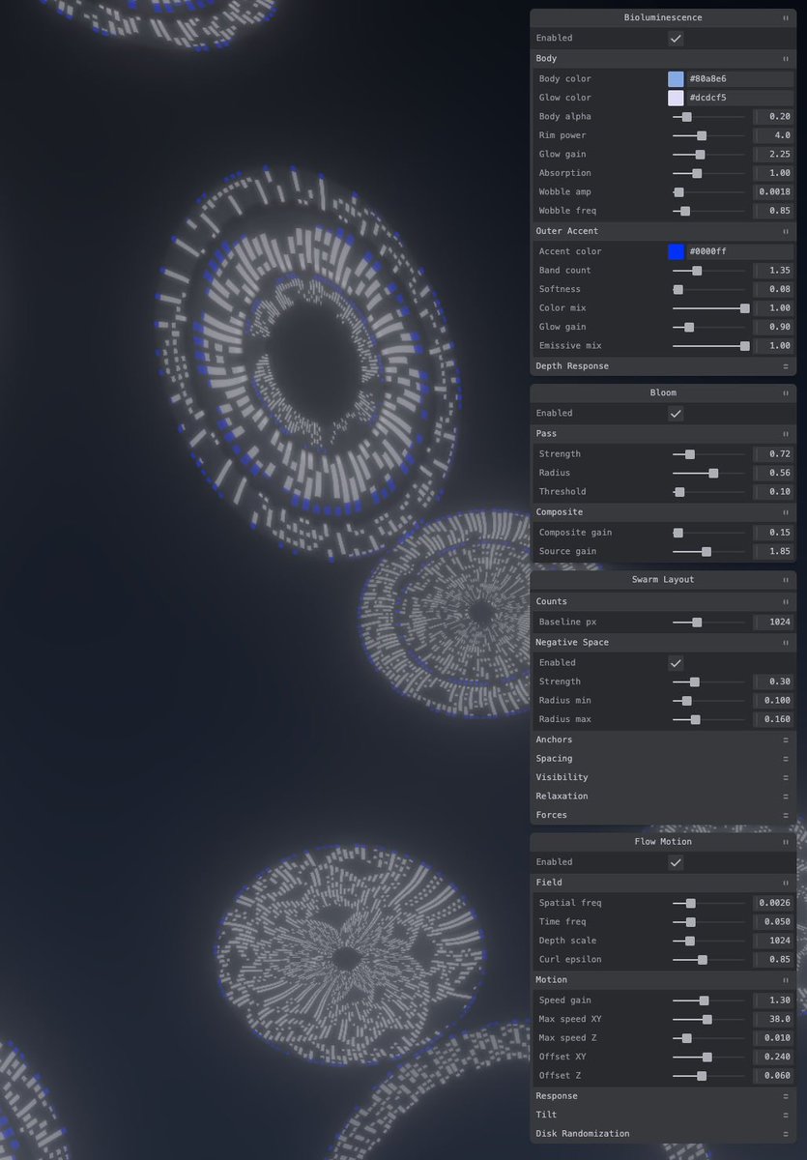This screenshot has height=1160, width=807.
Task: Collapse the Negative Space folder
Action: tap(663, 643)
